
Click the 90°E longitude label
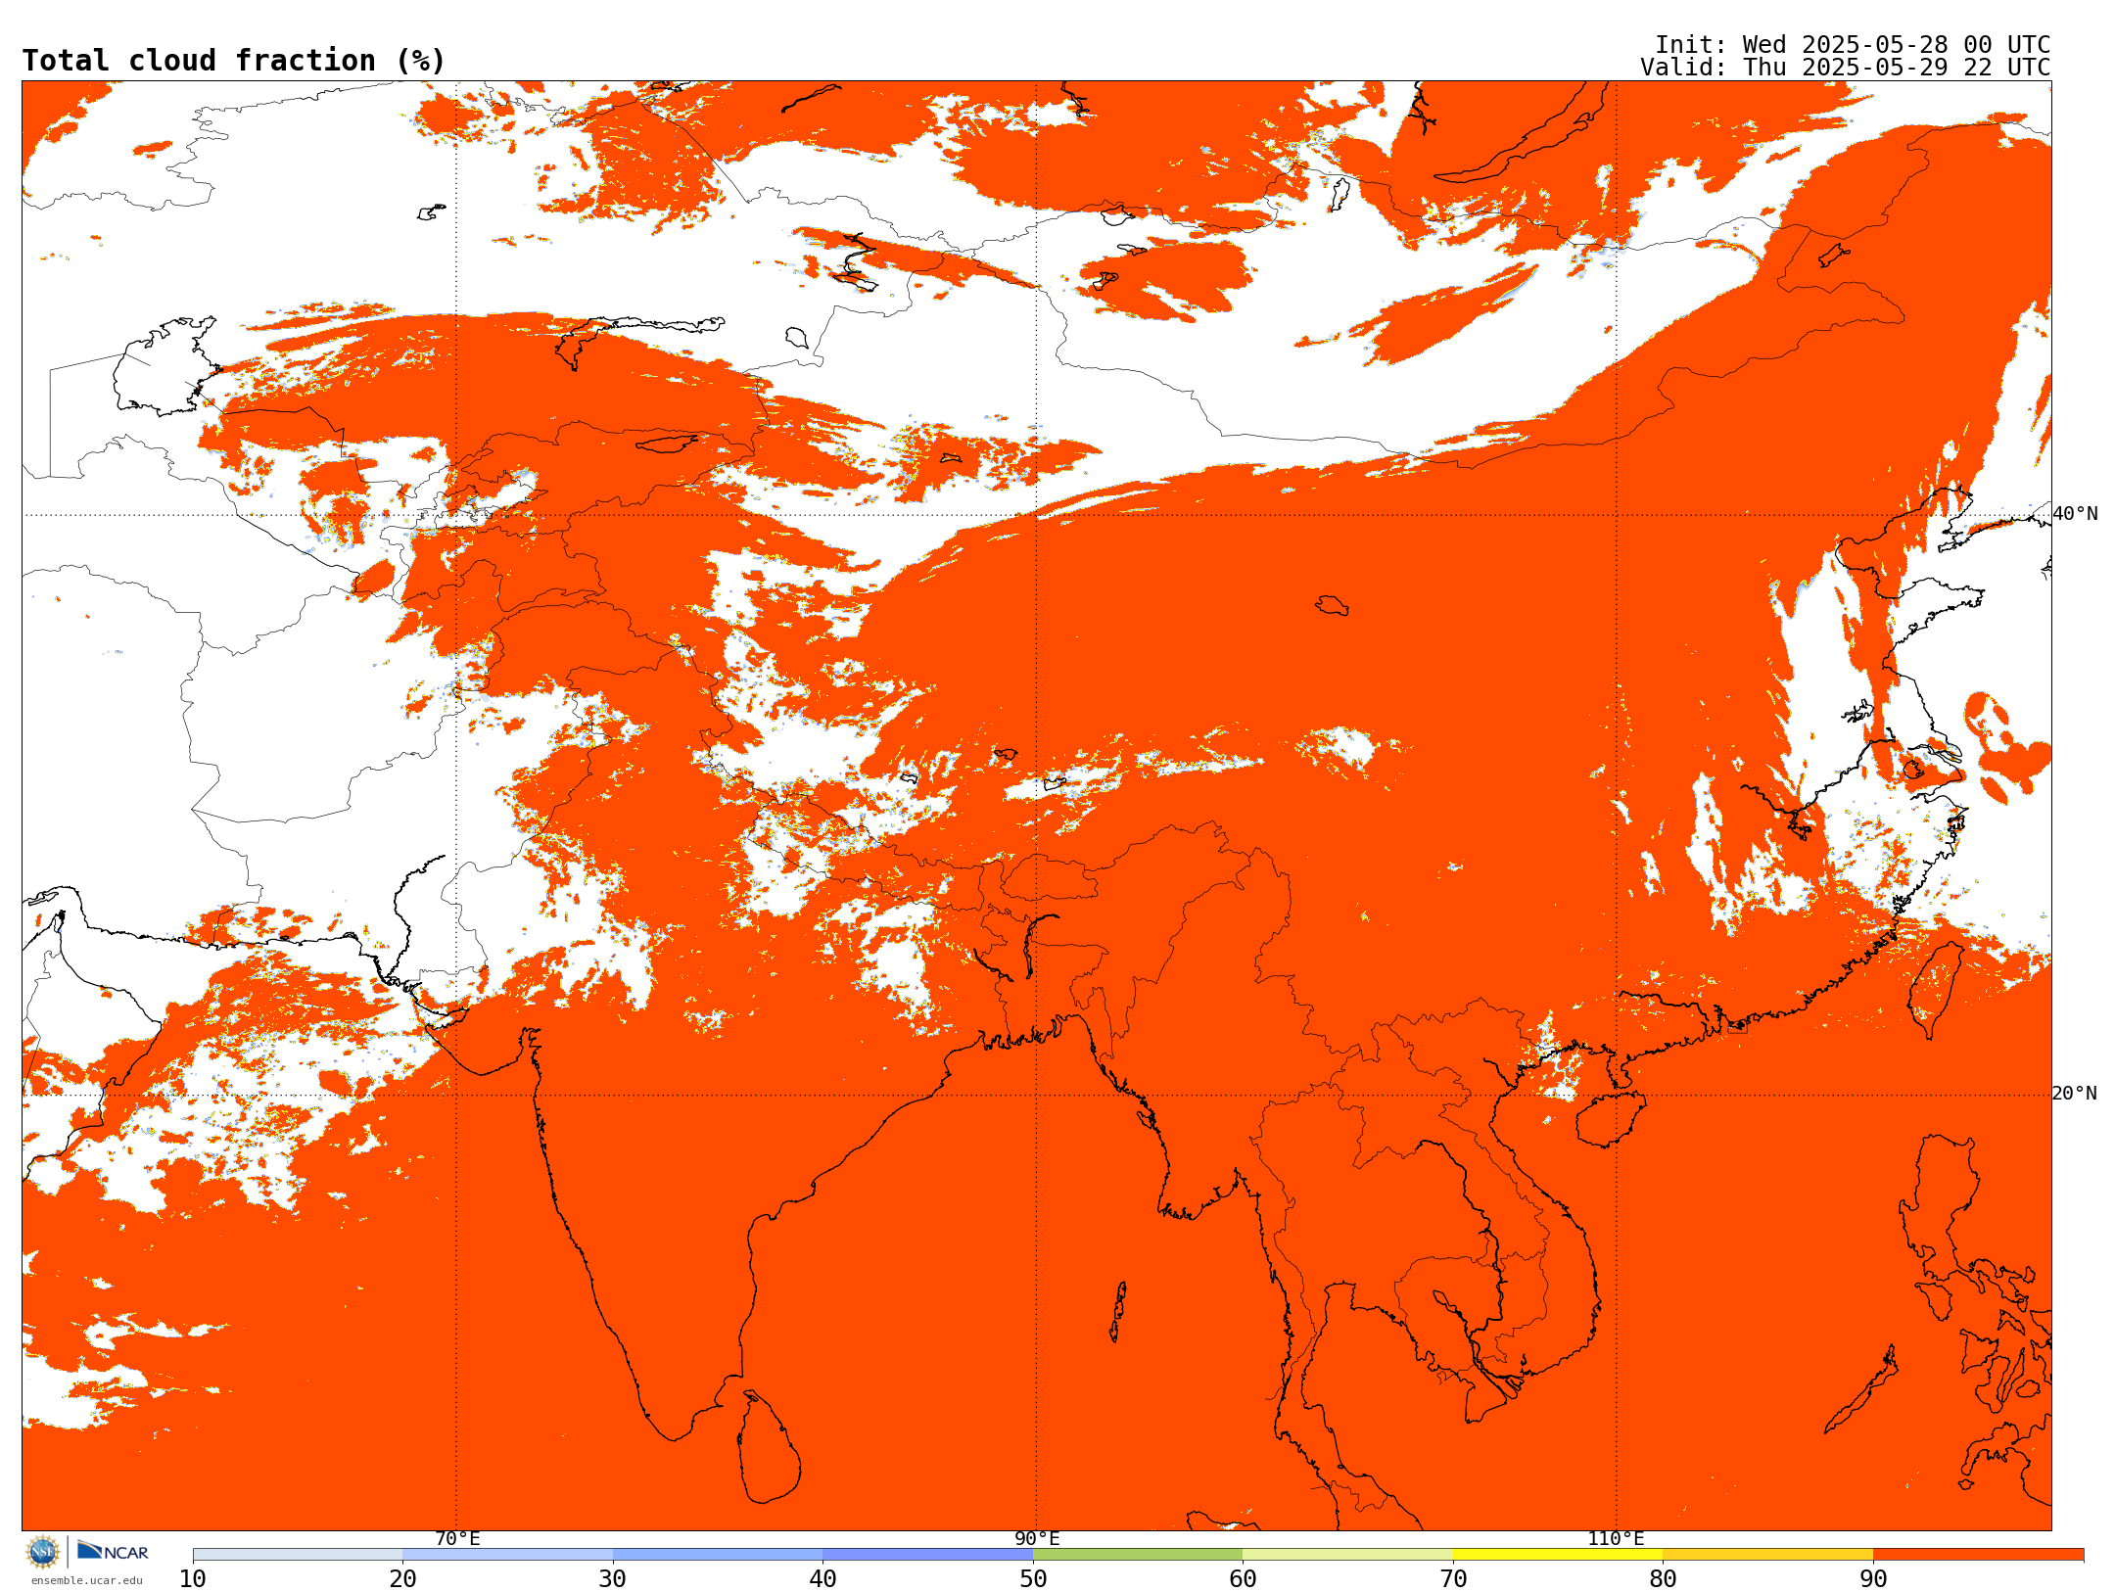[1037, 1538]
